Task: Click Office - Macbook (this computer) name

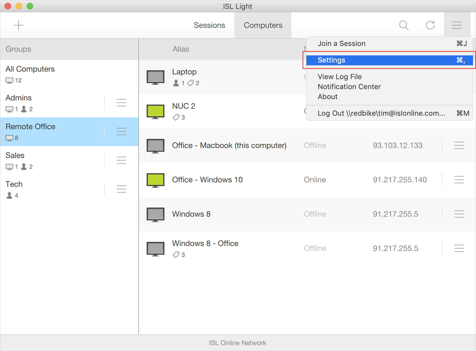Action: click(229, 145)
